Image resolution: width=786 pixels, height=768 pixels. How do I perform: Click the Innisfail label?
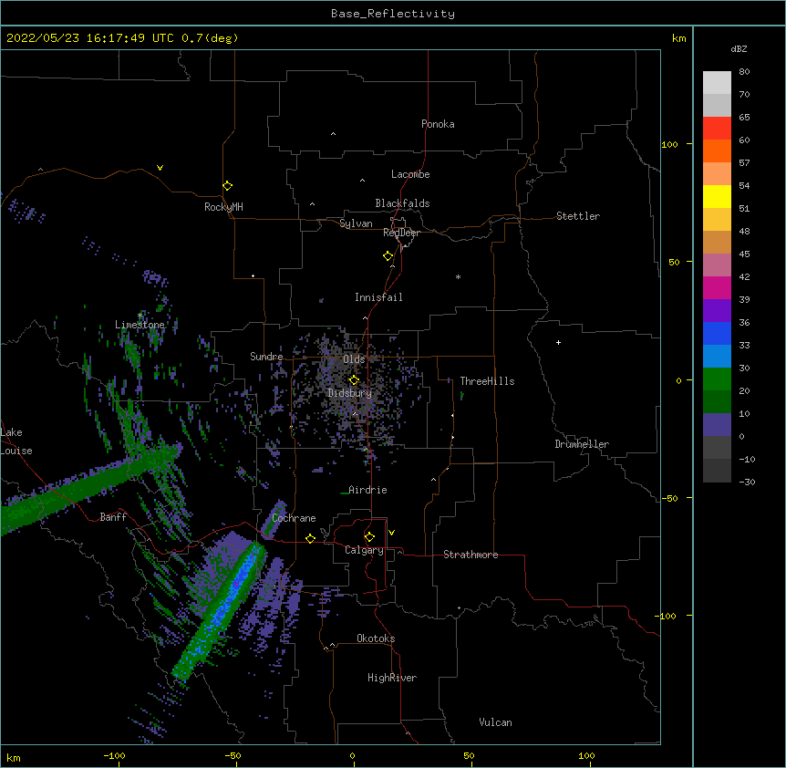pos(378,297)
